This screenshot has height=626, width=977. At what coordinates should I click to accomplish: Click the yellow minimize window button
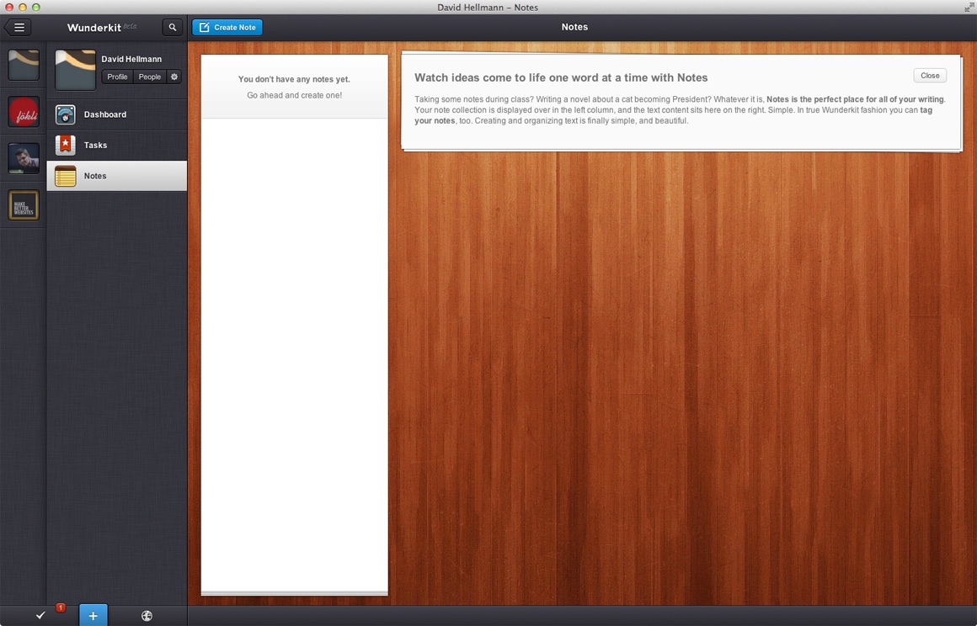click(23, 7)
